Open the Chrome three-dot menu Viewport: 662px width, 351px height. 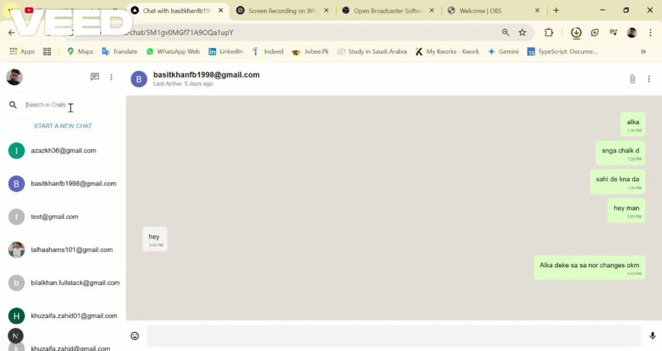coord(651,32)
